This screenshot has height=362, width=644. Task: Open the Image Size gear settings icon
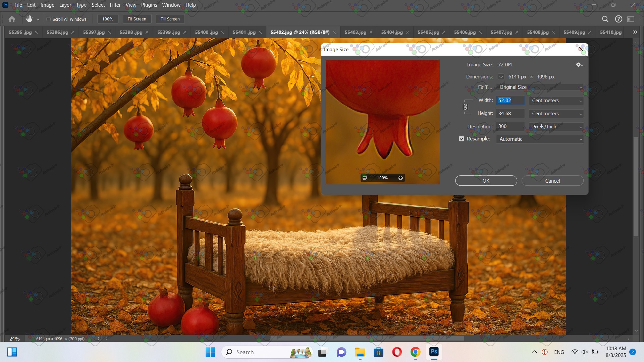(579, 65)
